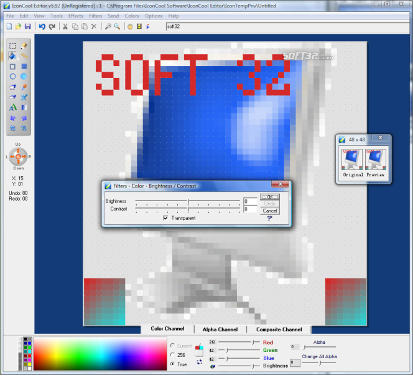Flip image horizontally with palette tool
Image resolution: width=413 pixels, height=375 pixels.
[12, 128]
